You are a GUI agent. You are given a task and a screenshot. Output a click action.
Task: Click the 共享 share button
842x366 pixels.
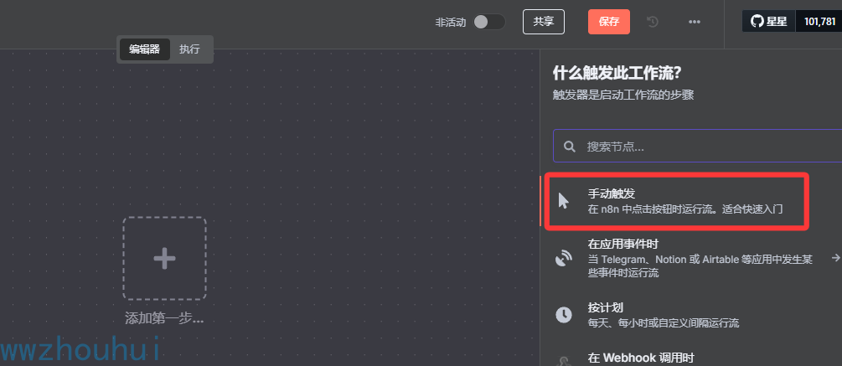544,22
